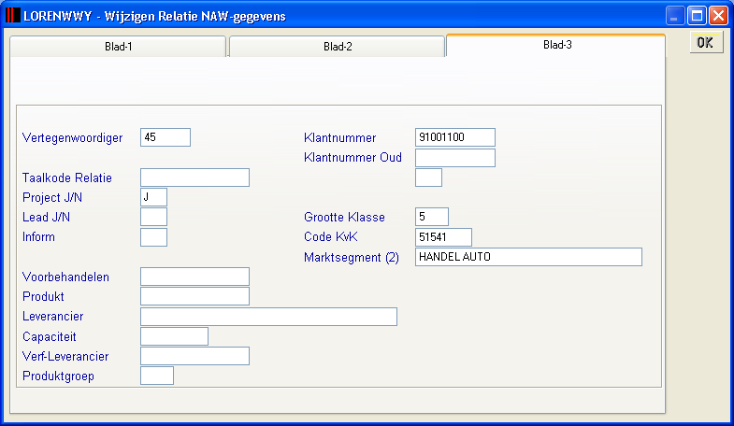
Task: Focus the Verf-Leverancier input field
Action: click(194, 356)
